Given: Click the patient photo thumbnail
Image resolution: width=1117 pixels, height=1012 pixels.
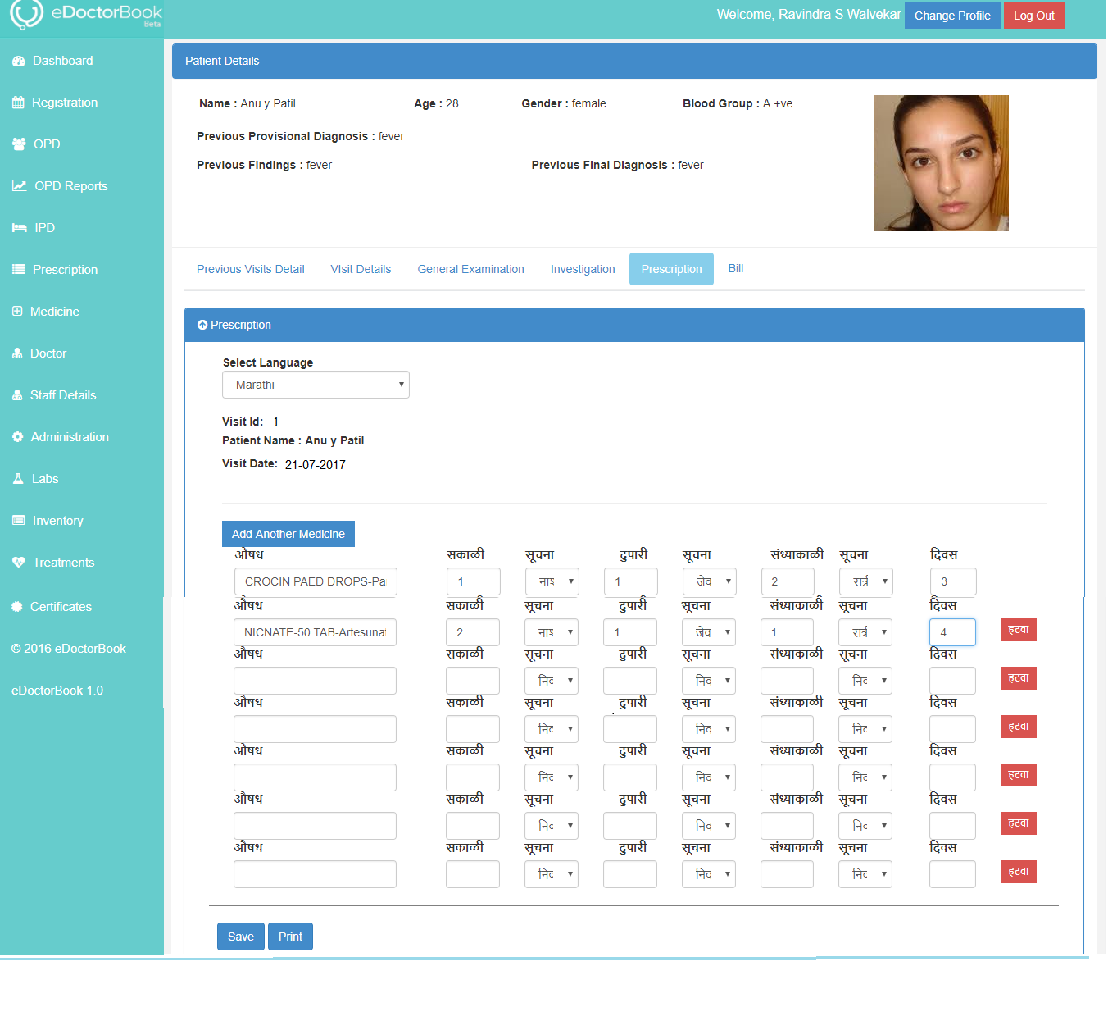Looking at the screenshot, I should tap(940, 163).
